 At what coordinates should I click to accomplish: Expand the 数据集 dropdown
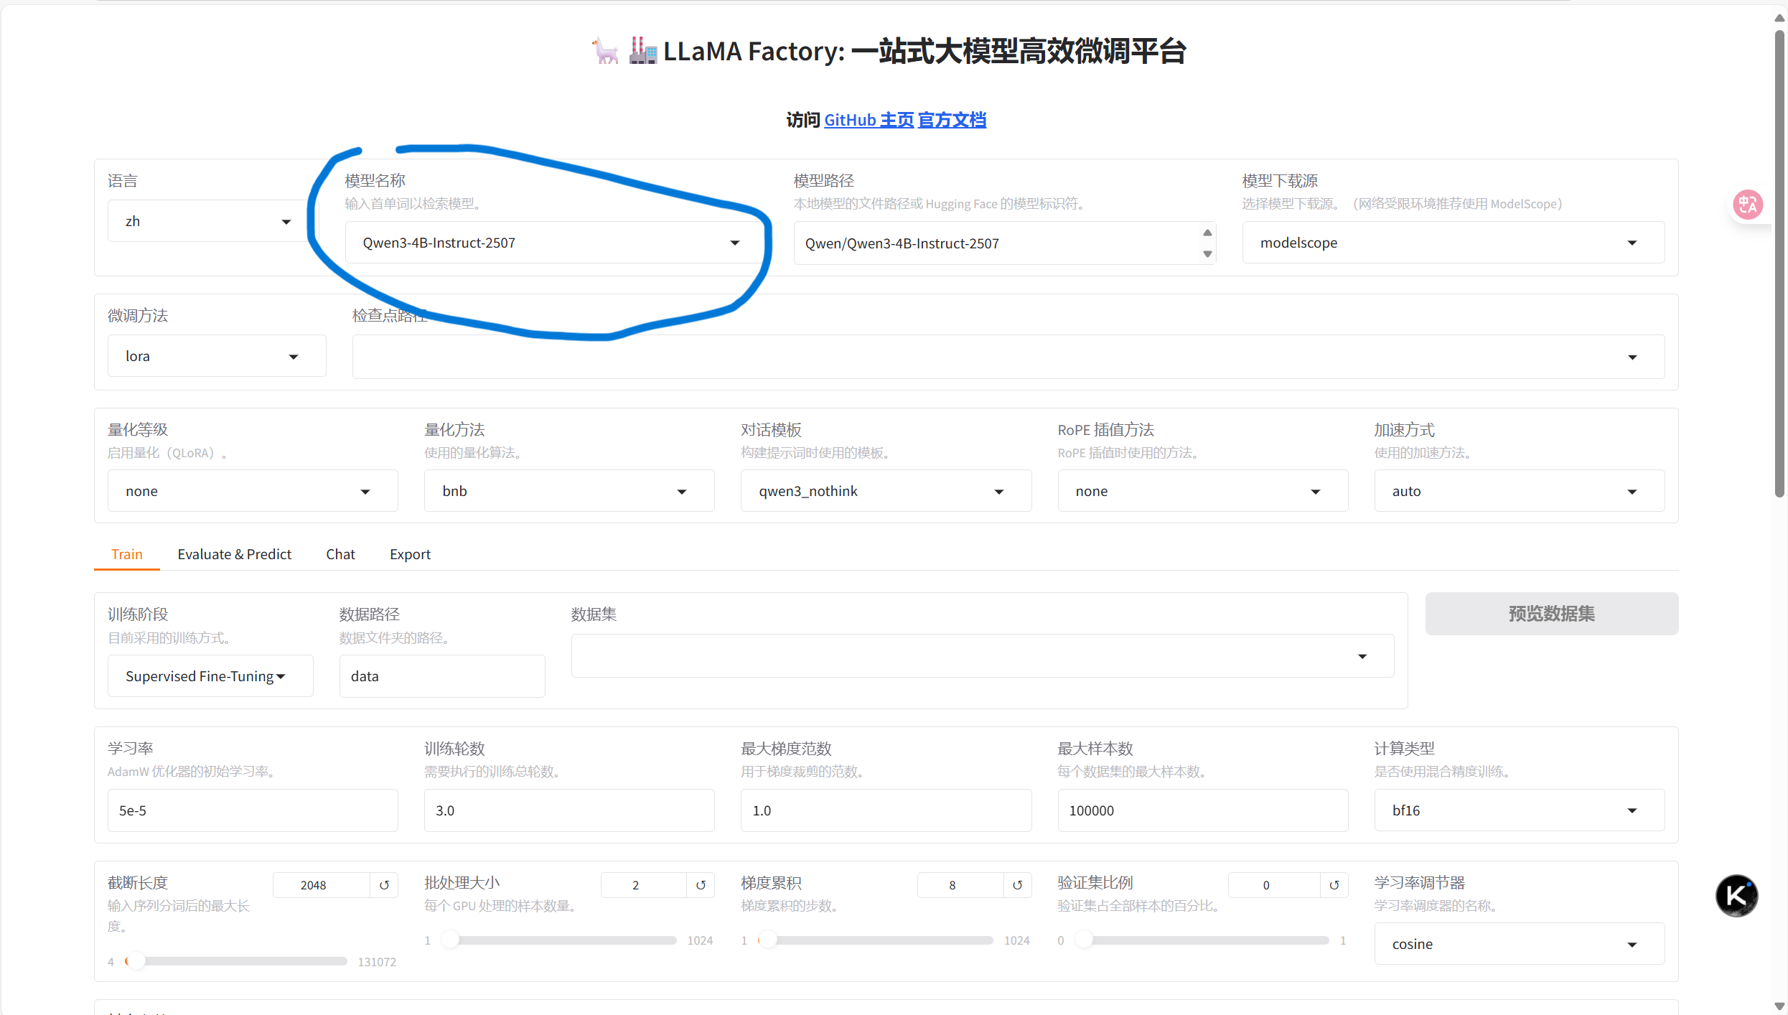[983, 656]
